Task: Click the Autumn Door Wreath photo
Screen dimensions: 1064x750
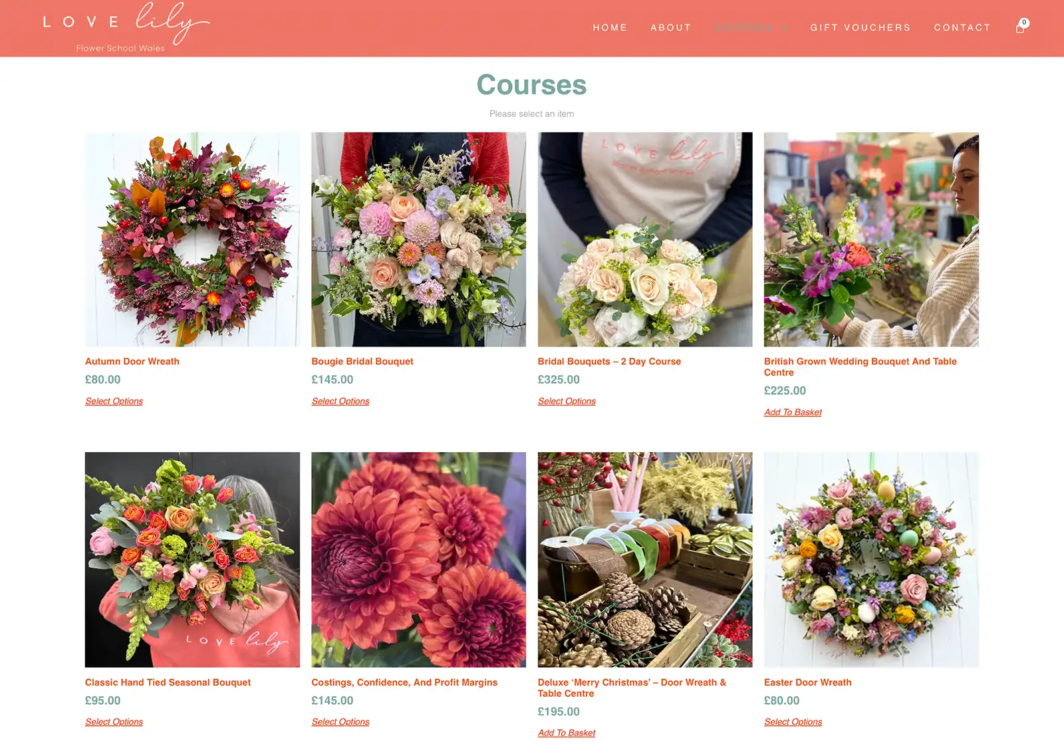Action: point(191,238)
